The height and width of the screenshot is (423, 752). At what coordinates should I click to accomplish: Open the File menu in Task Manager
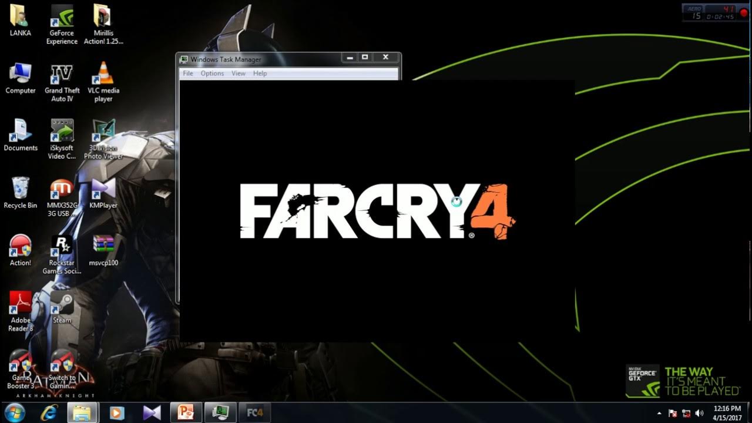coord(188,73)
